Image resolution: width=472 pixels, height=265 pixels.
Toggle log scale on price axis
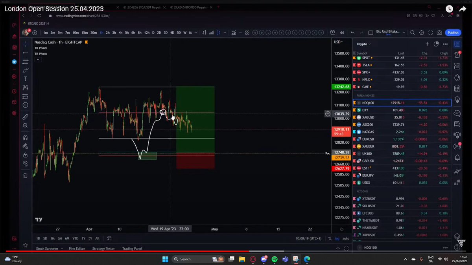tap(337, 238)
